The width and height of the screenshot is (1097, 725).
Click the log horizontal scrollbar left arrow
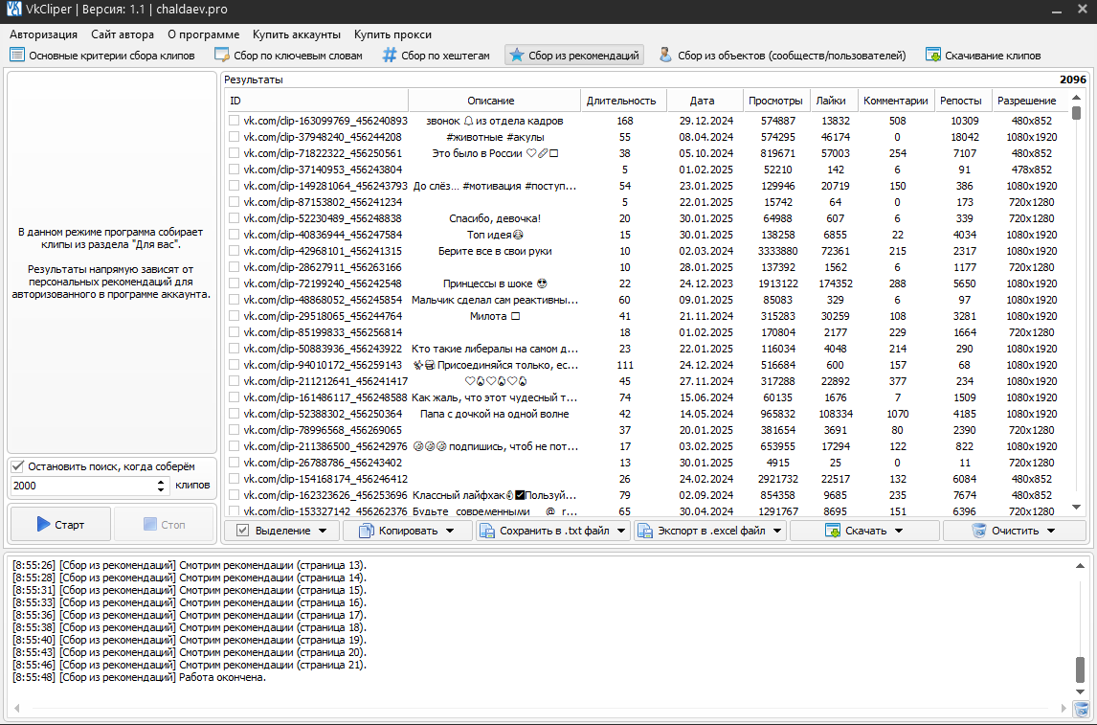point(17,708)
